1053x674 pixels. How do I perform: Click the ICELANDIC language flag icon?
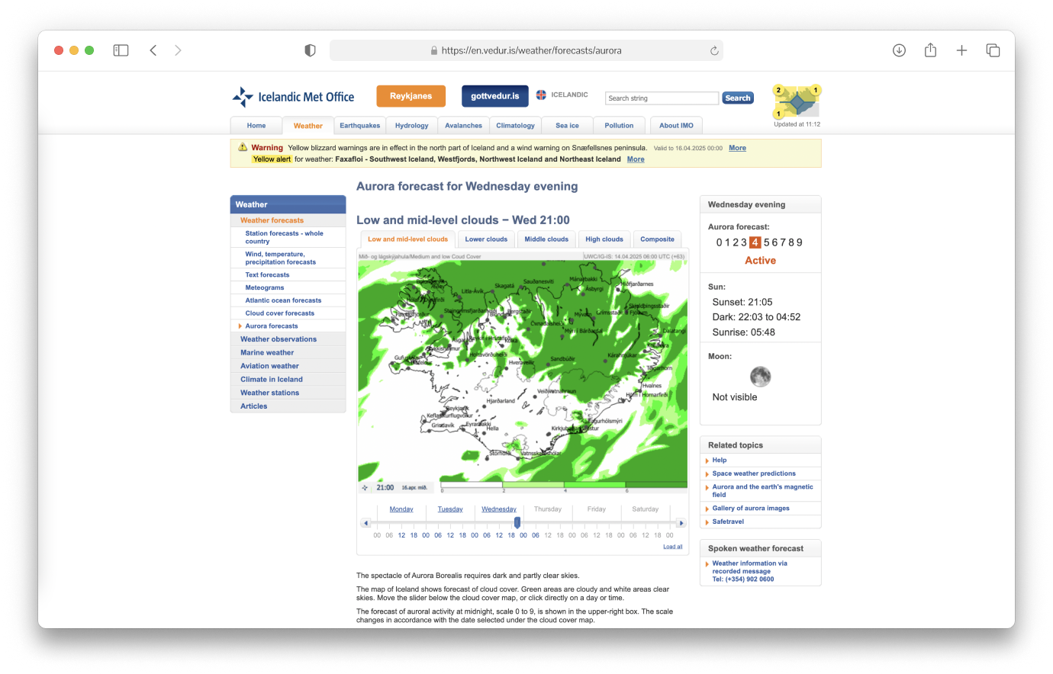point(541,95)
